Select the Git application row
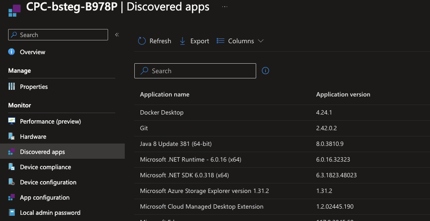430x221 pixels. point(282,128)
